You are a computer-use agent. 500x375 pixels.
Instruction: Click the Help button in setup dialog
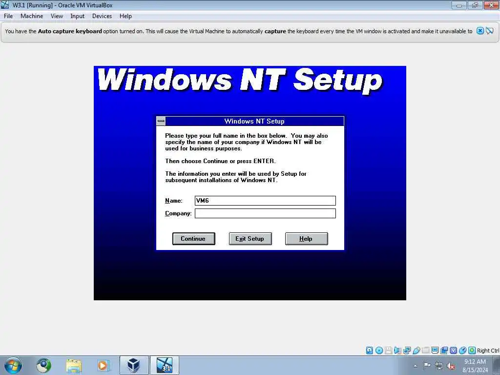(x=306, y=238)
